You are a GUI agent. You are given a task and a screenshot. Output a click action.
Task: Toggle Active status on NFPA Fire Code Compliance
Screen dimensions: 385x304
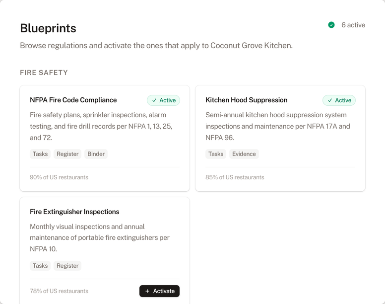tap(163, 100)
